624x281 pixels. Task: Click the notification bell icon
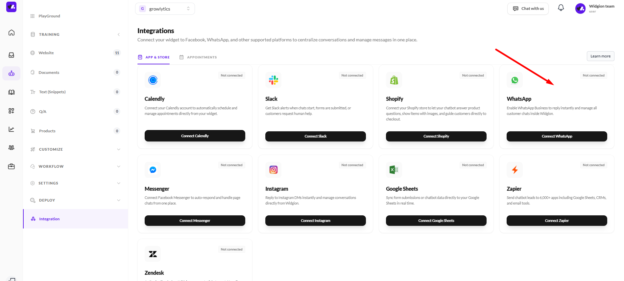(x=561, y=8)
